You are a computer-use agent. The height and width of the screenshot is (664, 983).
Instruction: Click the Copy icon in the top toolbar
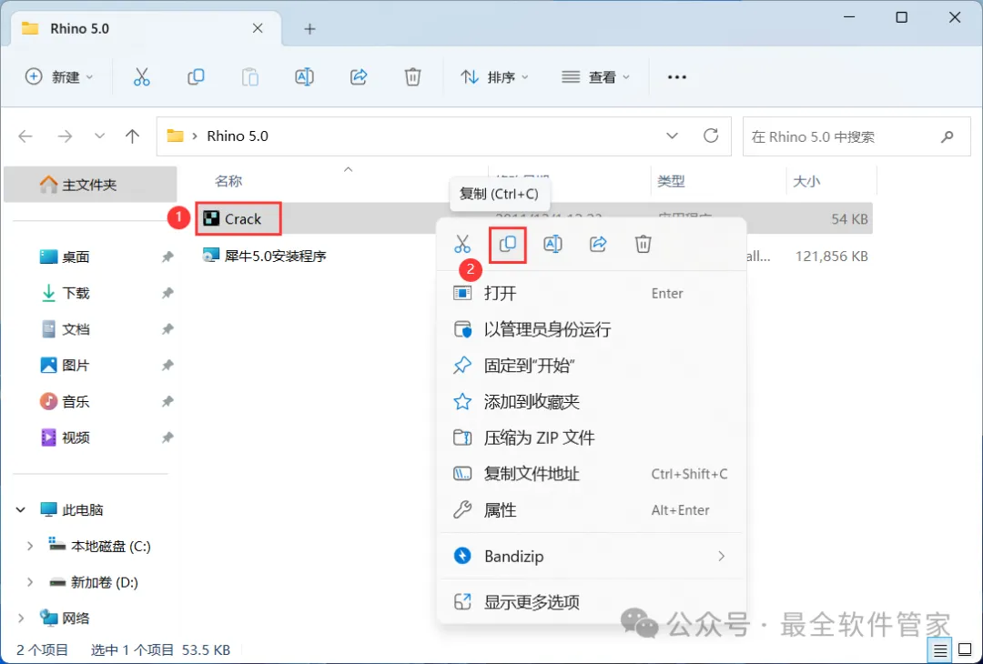196,77
